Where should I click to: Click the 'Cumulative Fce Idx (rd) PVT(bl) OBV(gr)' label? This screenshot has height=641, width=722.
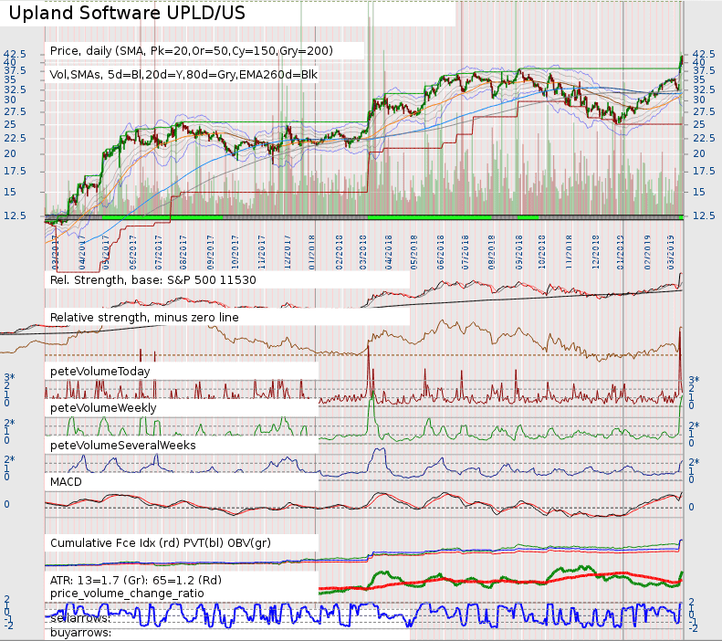(161, 543)
